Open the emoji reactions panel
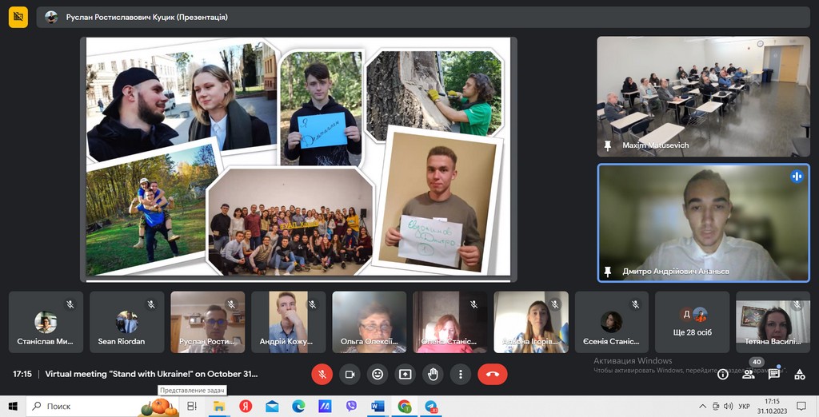 378,374
